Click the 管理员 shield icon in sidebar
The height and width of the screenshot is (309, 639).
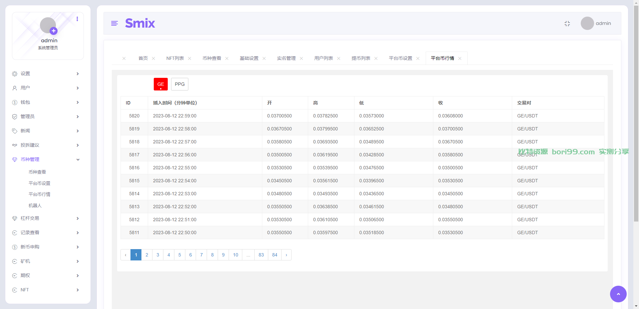(15, 117)
